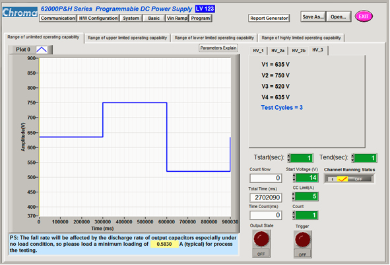This screenshot has width=390, height=265.
Task: Click the Start Voltage stepper arrows
Action: coord(294,178)
